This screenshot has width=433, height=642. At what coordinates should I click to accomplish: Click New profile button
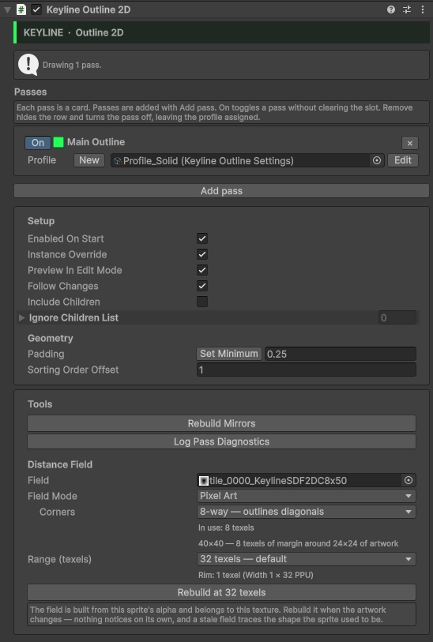click(89, 160)
